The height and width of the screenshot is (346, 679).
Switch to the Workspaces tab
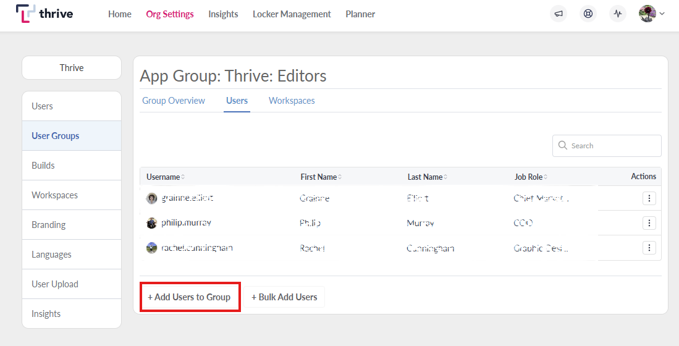point(292,101)
